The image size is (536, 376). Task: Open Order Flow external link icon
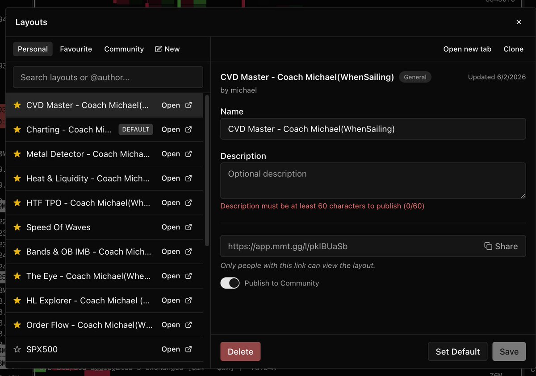pyautogui.click(x=188, y=325)
